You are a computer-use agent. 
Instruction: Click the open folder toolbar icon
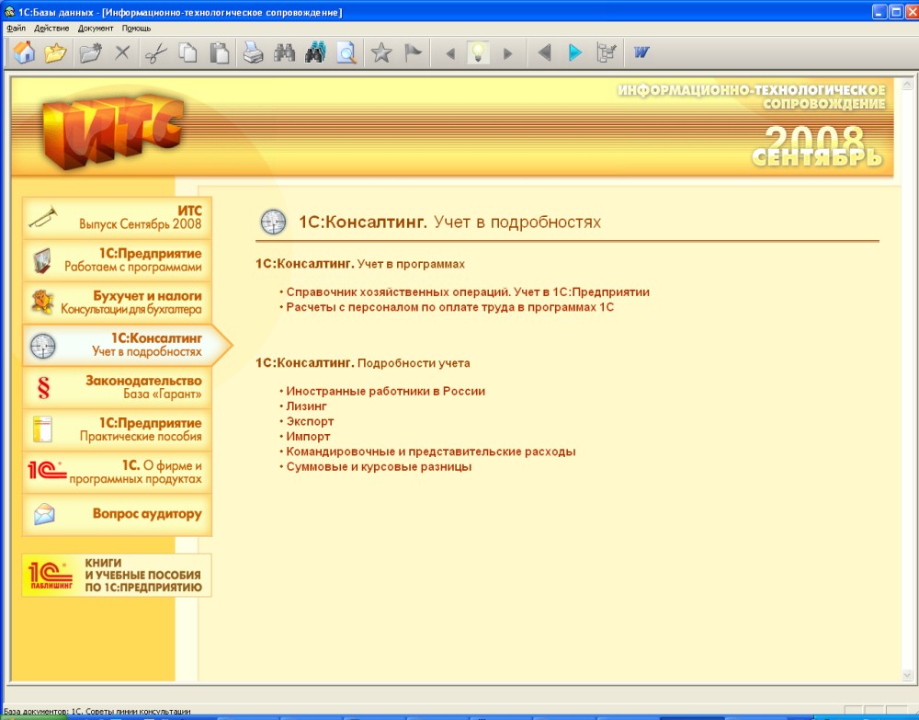[56, 53]
